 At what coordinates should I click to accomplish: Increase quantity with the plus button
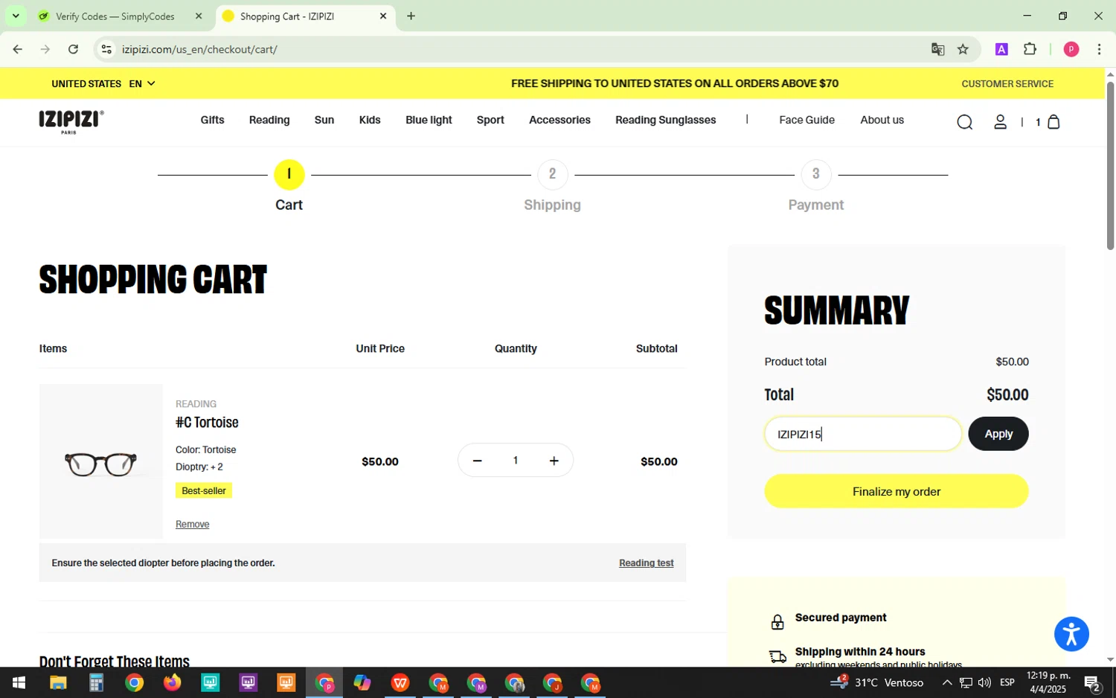554,461
